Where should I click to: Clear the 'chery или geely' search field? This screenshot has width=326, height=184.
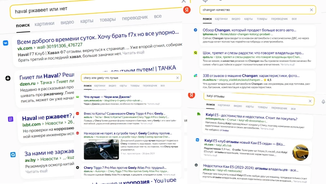pyautogui.click(x=177, y=78)
